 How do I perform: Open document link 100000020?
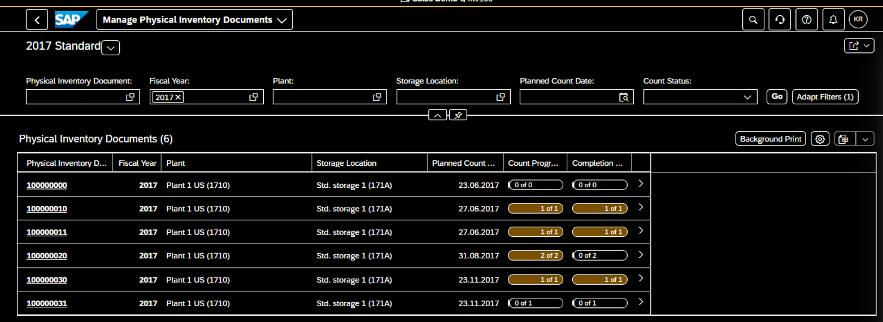(47, 256)
